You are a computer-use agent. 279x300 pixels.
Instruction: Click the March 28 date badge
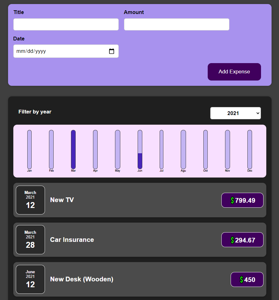coord(30,240)
